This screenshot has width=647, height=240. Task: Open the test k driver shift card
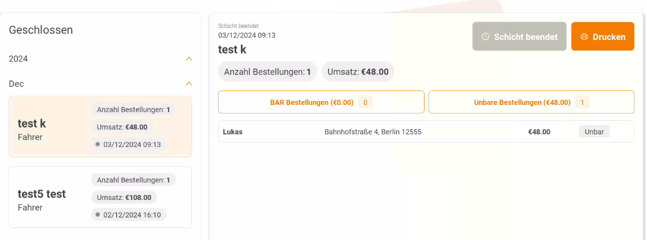100,127
